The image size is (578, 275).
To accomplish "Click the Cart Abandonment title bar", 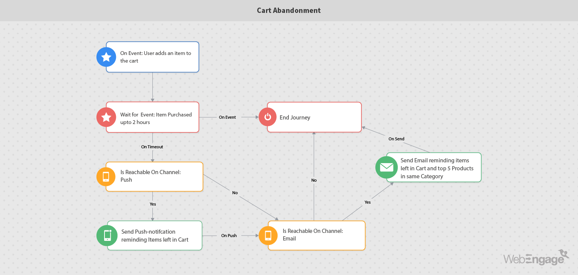I will pos(289,10).
